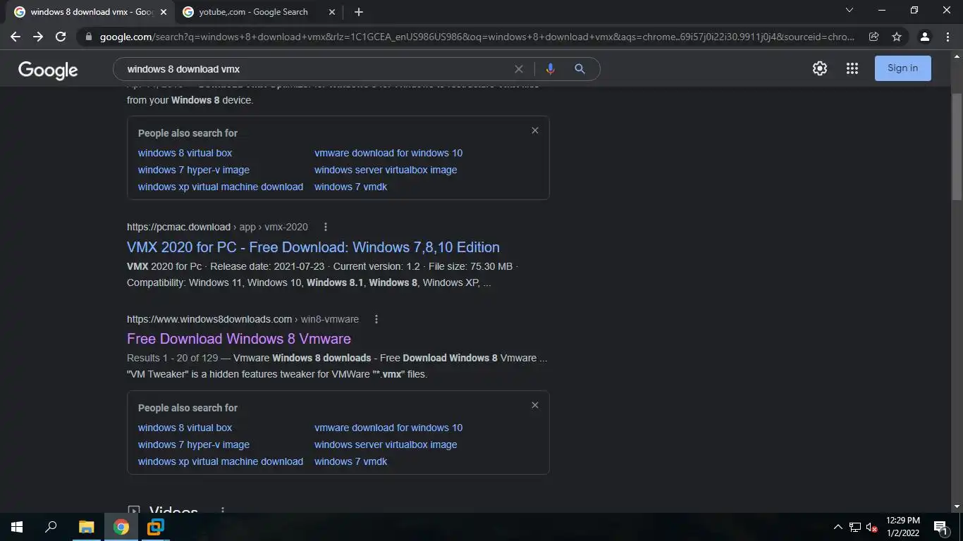Clear the search query
Screen dimensions: 963x541
pyautogui.click(x=519, y=69)
